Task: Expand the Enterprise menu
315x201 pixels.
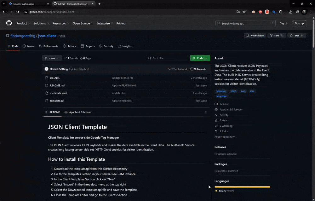Action: 105,23
